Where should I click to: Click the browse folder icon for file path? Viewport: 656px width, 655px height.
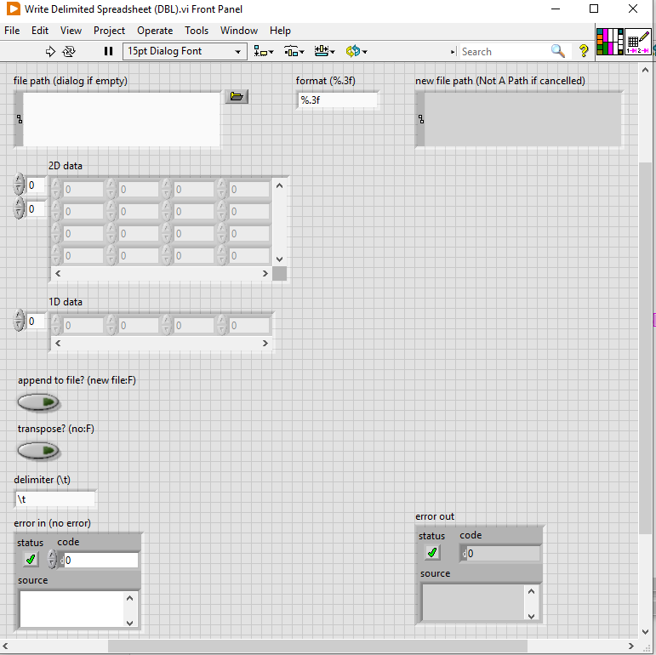click(x=237, y=97)
